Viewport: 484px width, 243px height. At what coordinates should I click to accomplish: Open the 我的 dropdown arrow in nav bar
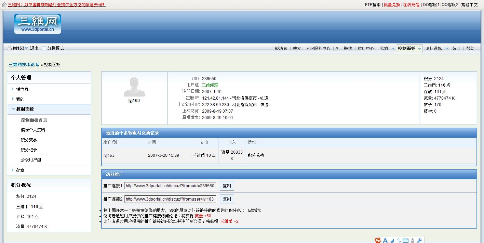coord(393,49)
